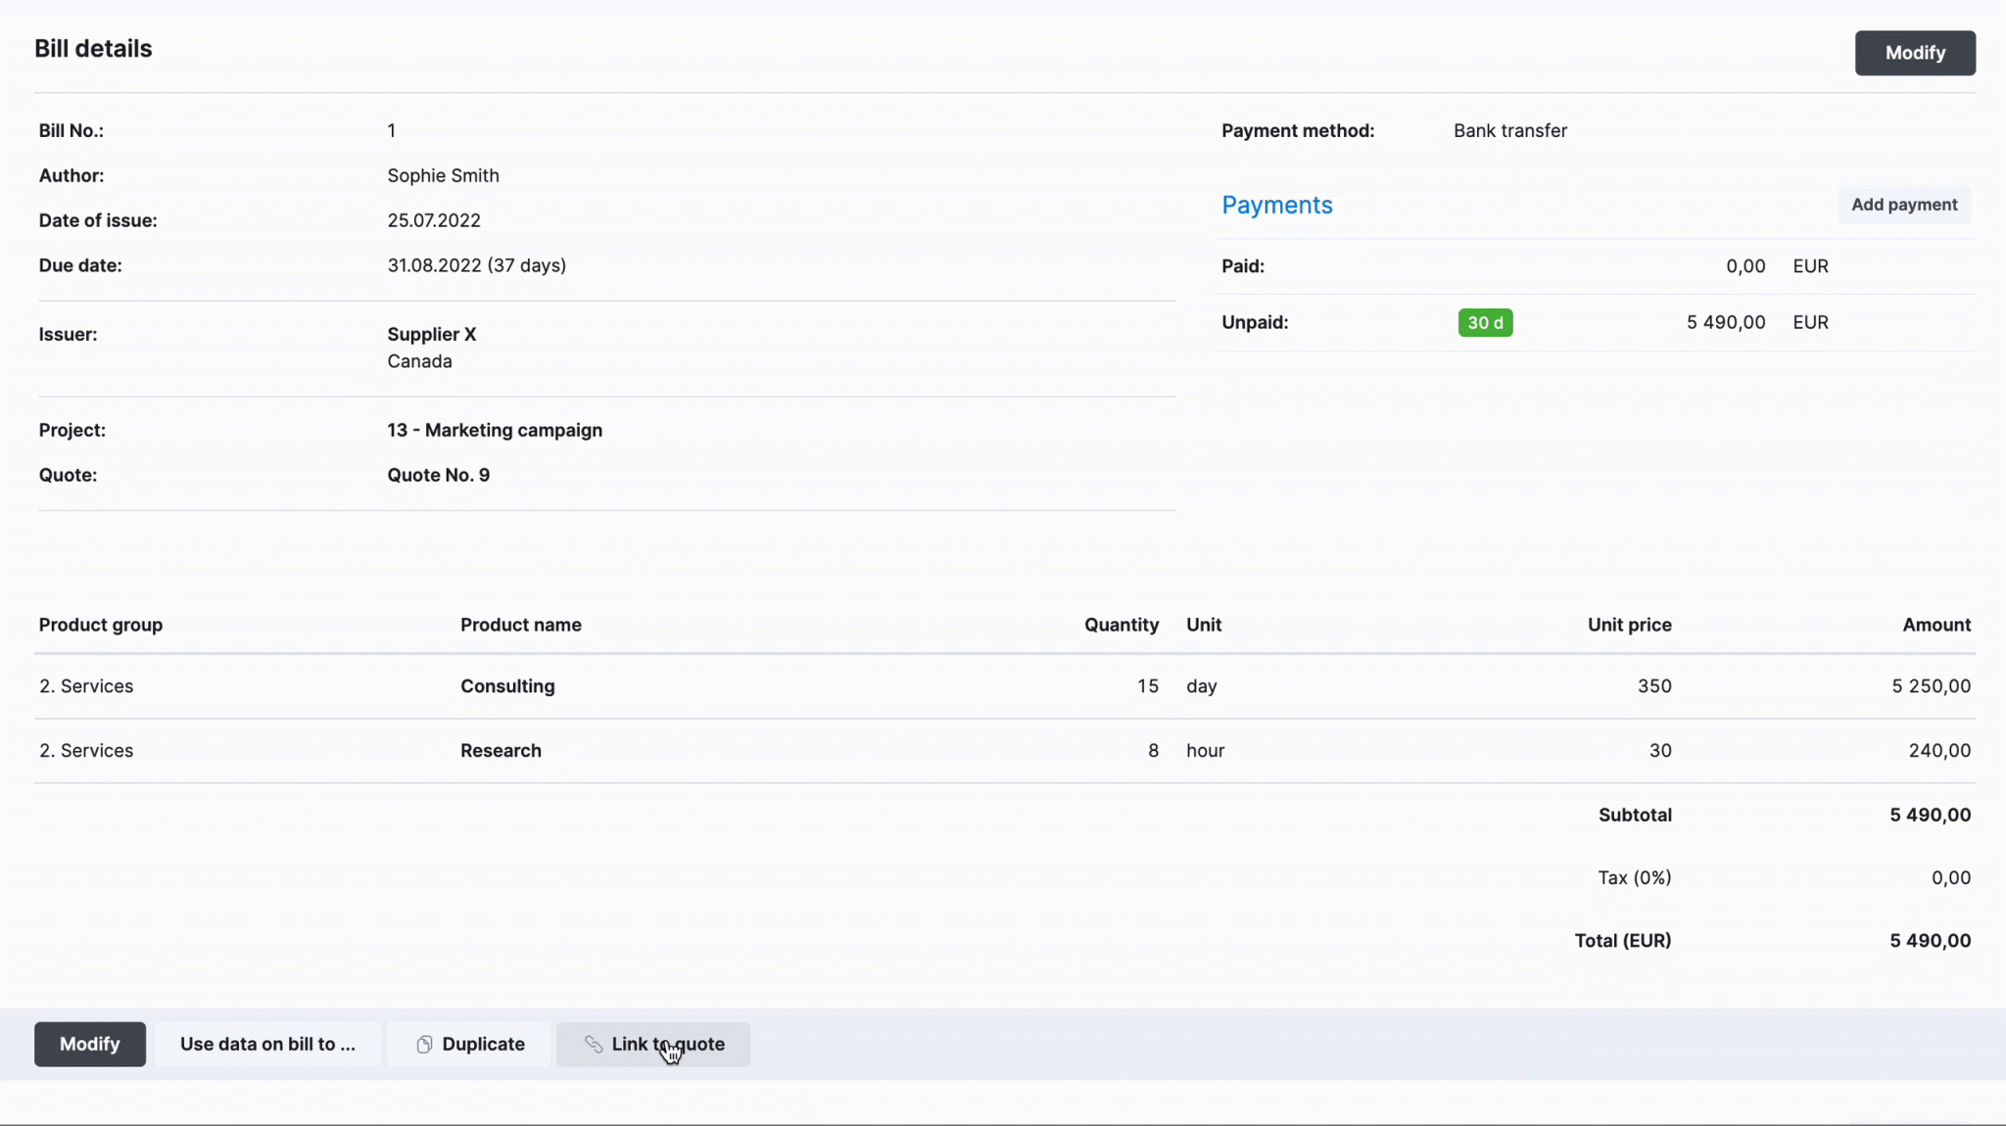Click the Add payment button
The width and height of the screenshot is (2006, 1126).
(x=1903, y=205)
